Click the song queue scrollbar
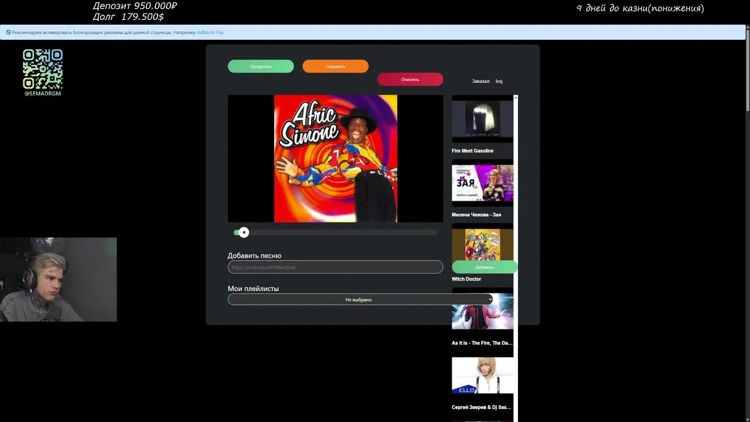 coord(516,258)
